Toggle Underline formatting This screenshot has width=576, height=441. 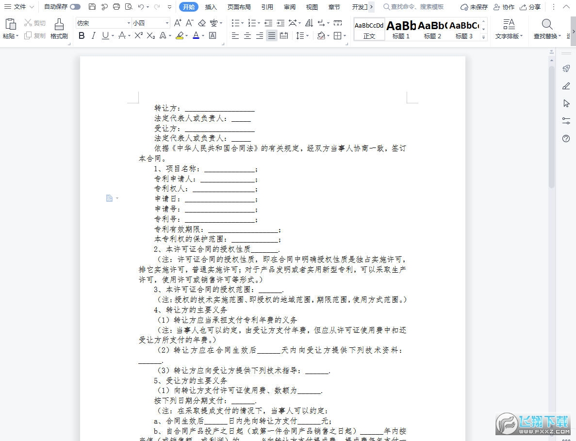pyautogui.click(x=105, y=35)
